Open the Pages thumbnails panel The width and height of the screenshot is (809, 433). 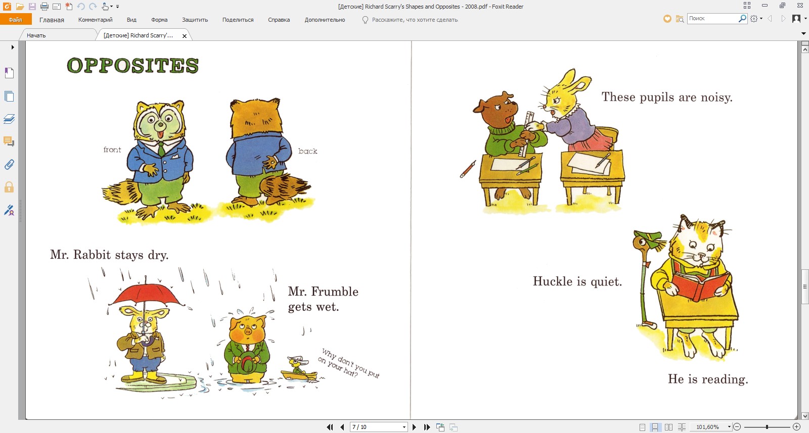click(x=9, y=96)
